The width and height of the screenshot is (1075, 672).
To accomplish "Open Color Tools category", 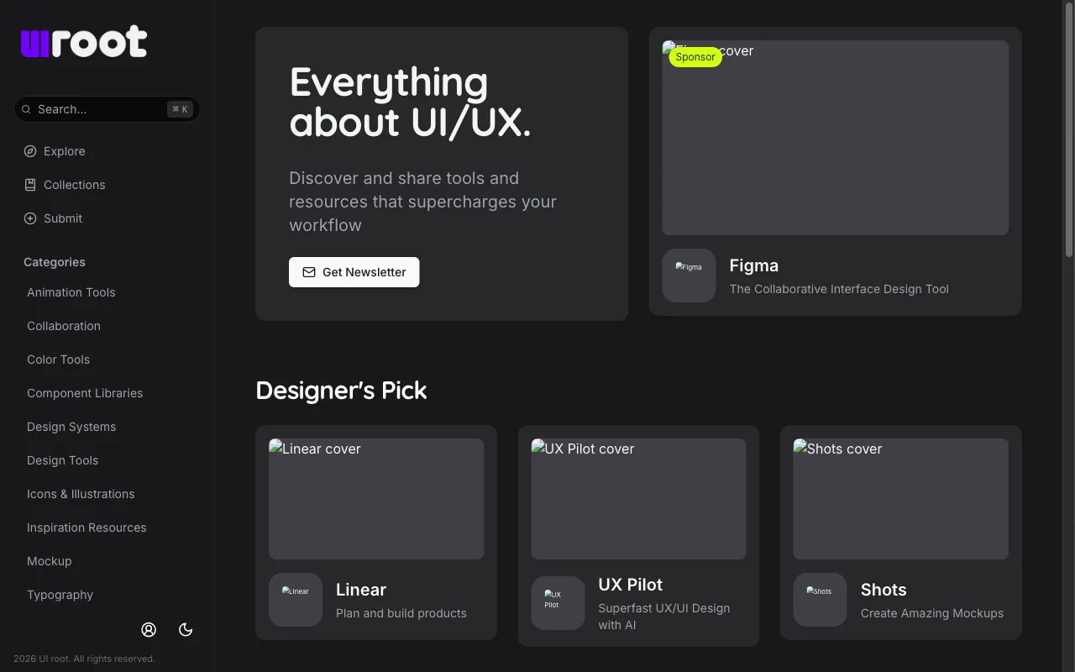I will click(59, 360).
